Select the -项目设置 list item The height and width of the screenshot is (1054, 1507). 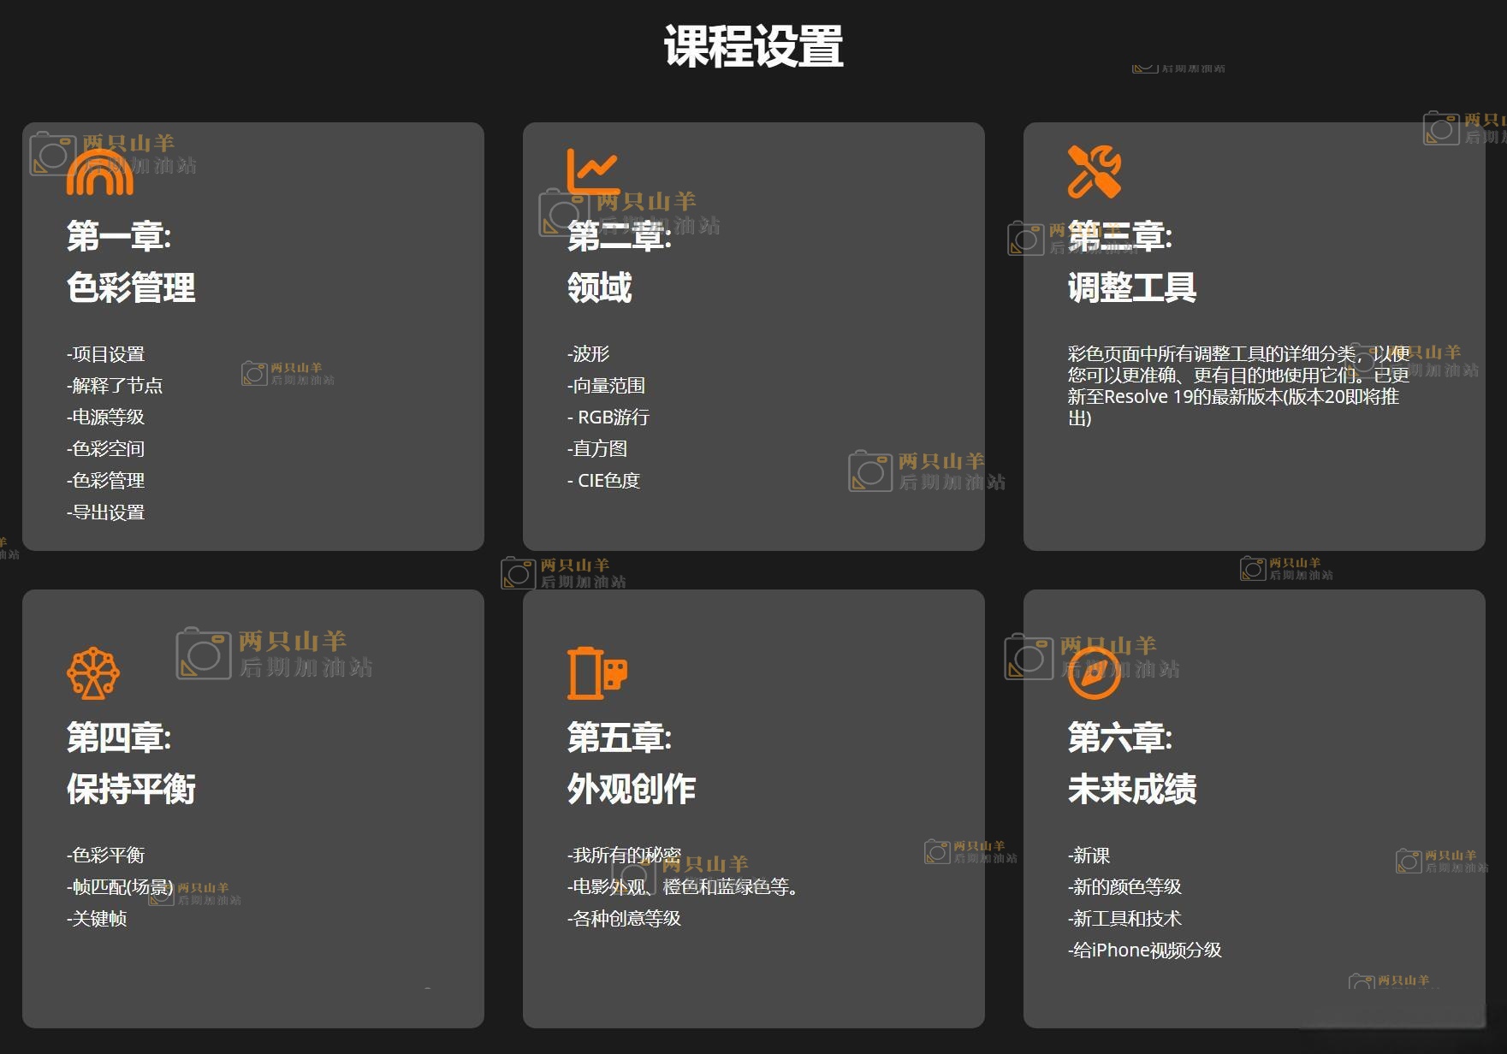106,354
